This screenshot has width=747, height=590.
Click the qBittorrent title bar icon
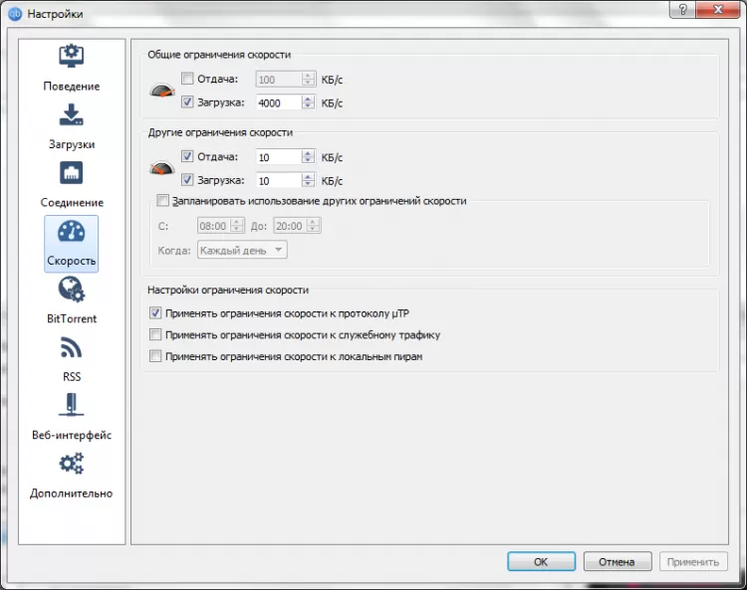pos(15,13)
